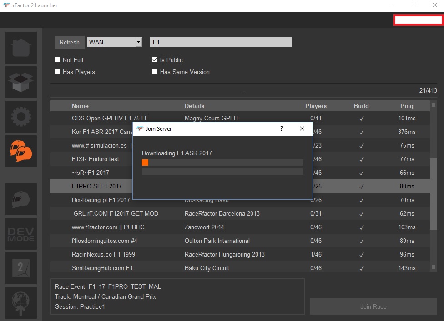Screen dimensions: 444x321
Task: Sort server list by Ping column
Action: 406,106
